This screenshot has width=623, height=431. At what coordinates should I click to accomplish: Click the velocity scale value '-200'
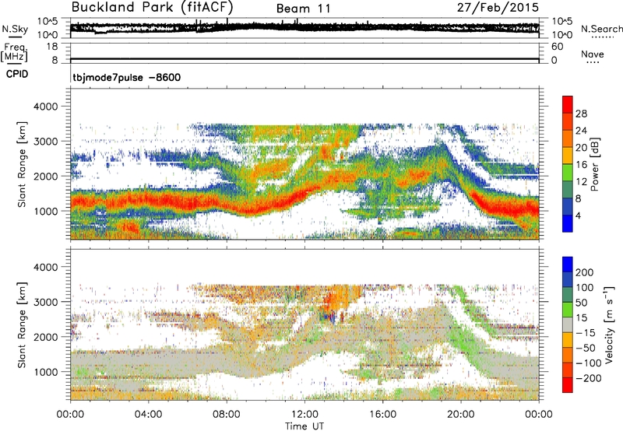[587, 378]
